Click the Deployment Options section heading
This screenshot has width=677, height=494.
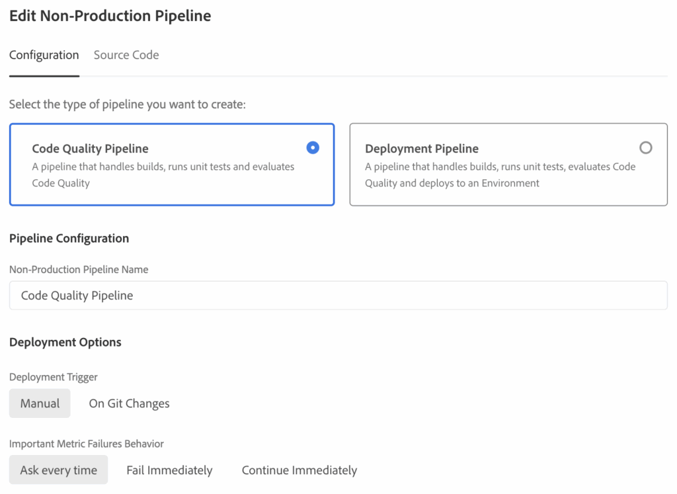click(65, 342)
